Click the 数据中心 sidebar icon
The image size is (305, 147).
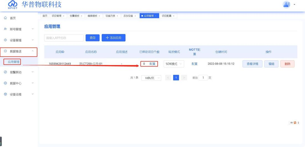pyautogui.click(x=6, y=83)
